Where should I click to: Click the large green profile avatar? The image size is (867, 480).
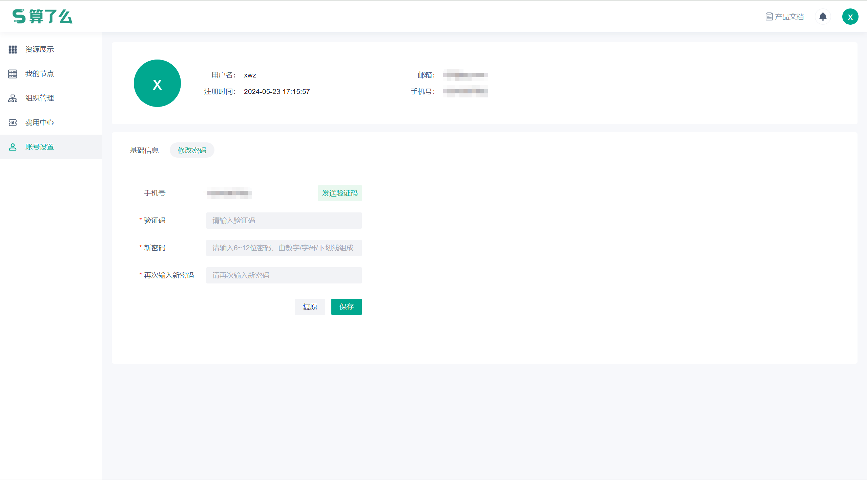(x=157, y=83)
